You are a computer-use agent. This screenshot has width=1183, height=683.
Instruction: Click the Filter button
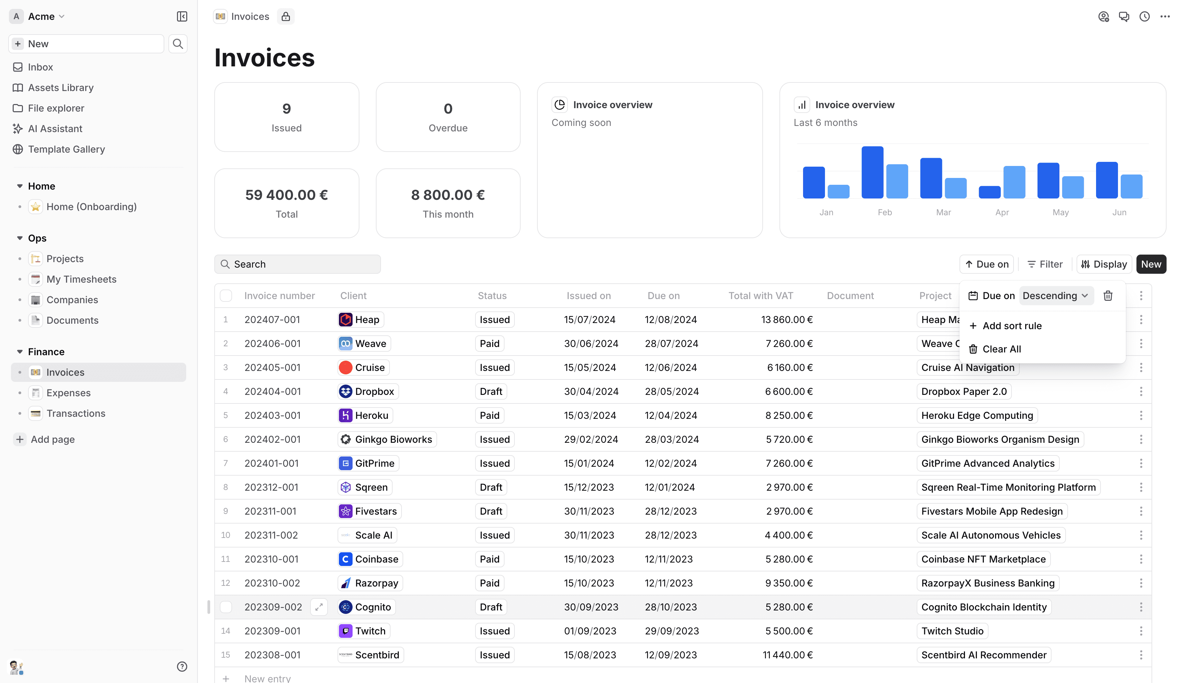[1045, 264]
